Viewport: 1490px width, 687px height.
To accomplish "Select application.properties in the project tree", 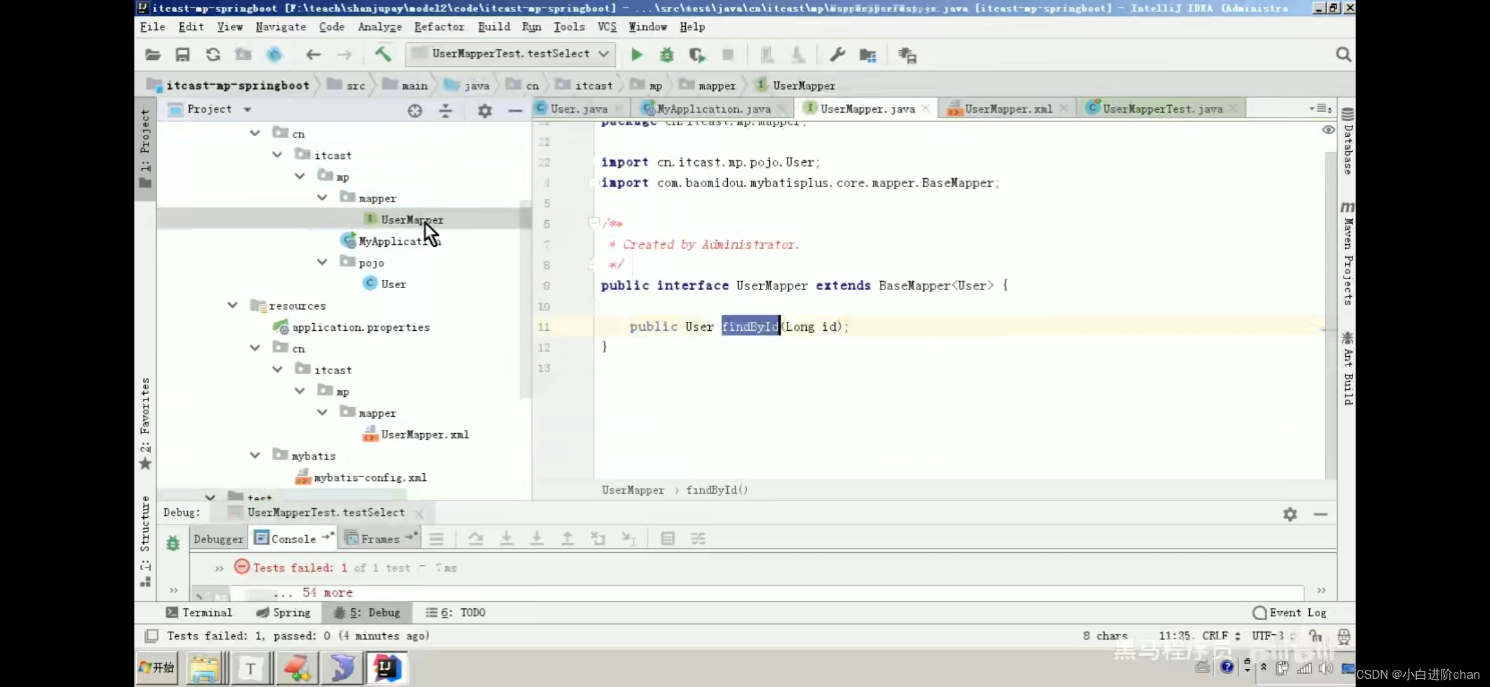I will [351, 327].
